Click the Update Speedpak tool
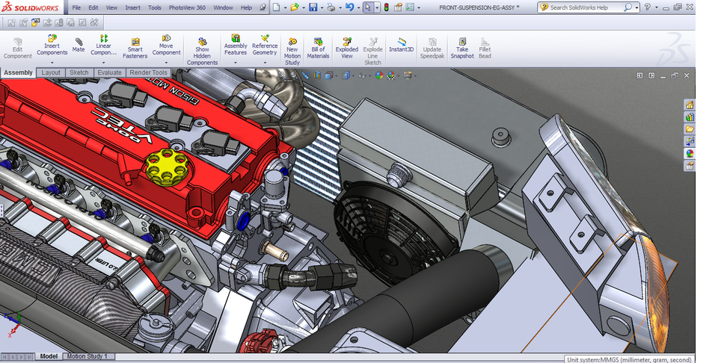 tap(432, 49)
